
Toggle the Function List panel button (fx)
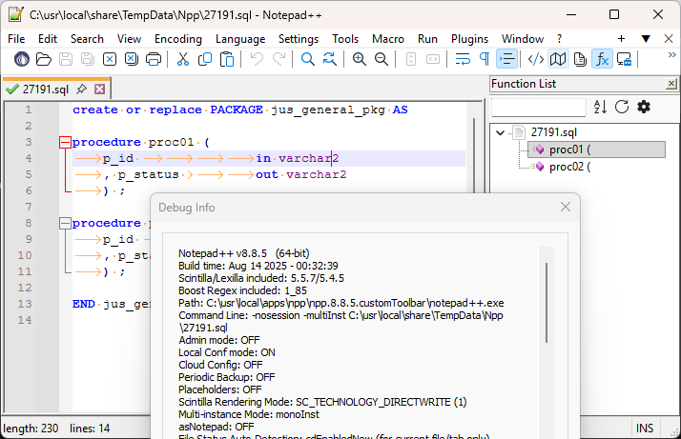click(603, 59)
